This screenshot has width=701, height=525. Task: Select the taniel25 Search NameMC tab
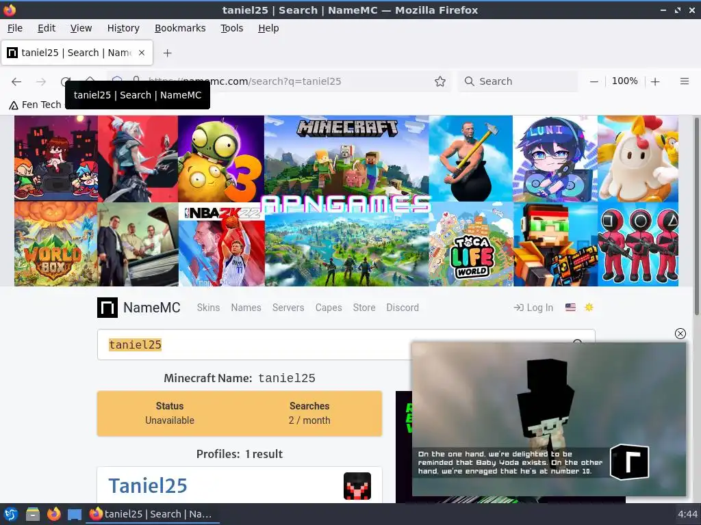tap(77, 53)
